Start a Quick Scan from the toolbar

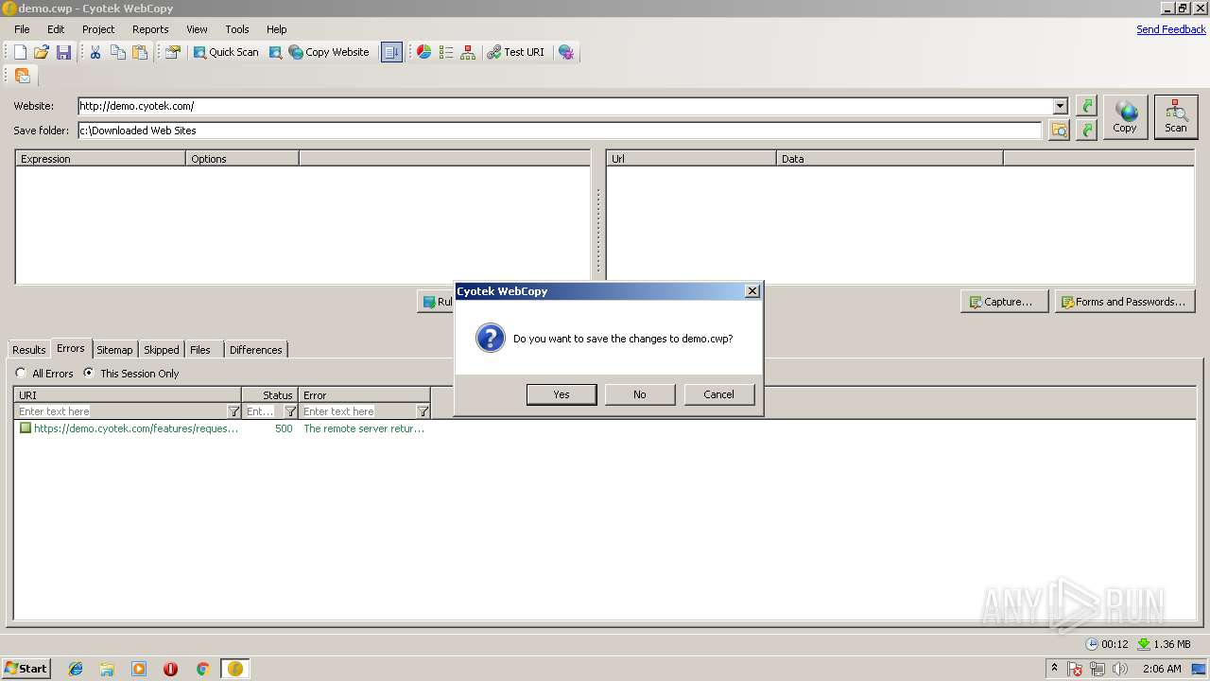tap(226, 52)
